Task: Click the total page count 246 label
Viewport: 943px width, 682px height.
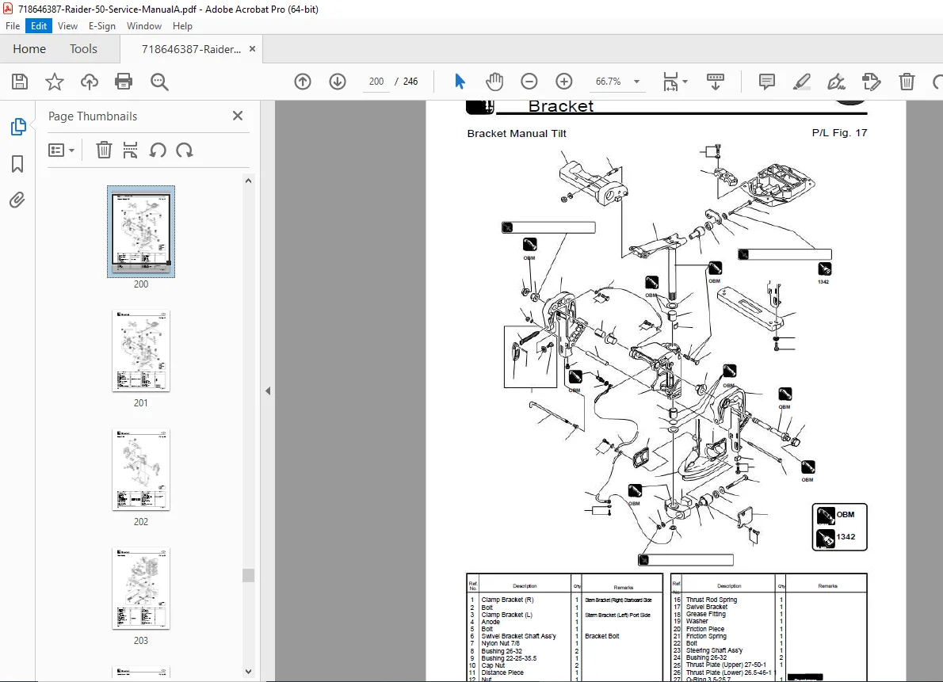Action: (410, 81)
